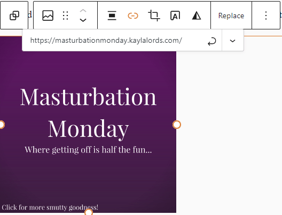Viewport: 282px width, 215px height.
Task: Click the right resize handle of image
Action: [x=177, y=125]
